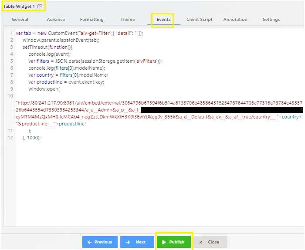Switch to the Settings tab
305x250 pixels.
pyautogui.click(x=271, y=20)
